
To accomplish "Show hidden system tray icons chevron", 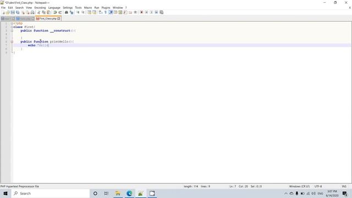I will click(286, 194).
